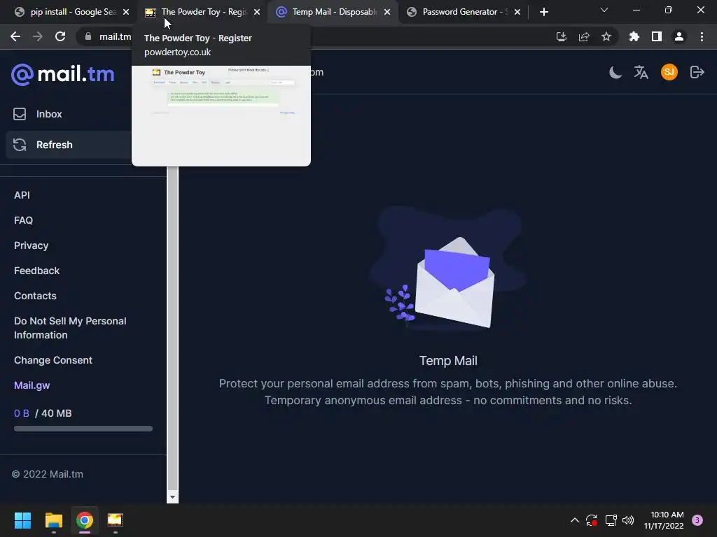Click the install app icon

click(562, 36)
